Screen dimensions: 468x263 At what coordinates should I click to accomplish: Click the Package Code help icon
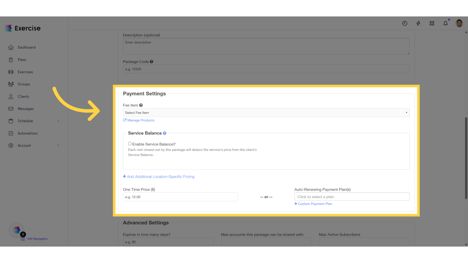tap(151, 61)
